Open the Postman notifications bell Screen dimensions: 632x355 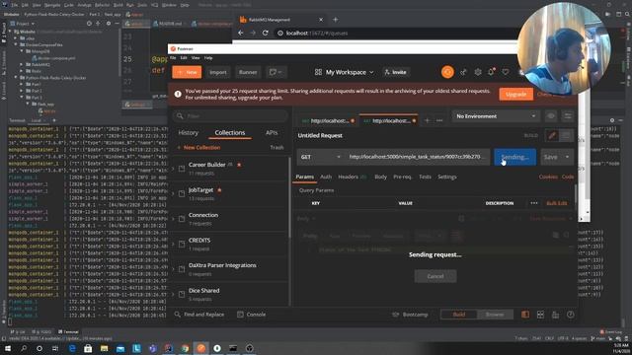492,72
